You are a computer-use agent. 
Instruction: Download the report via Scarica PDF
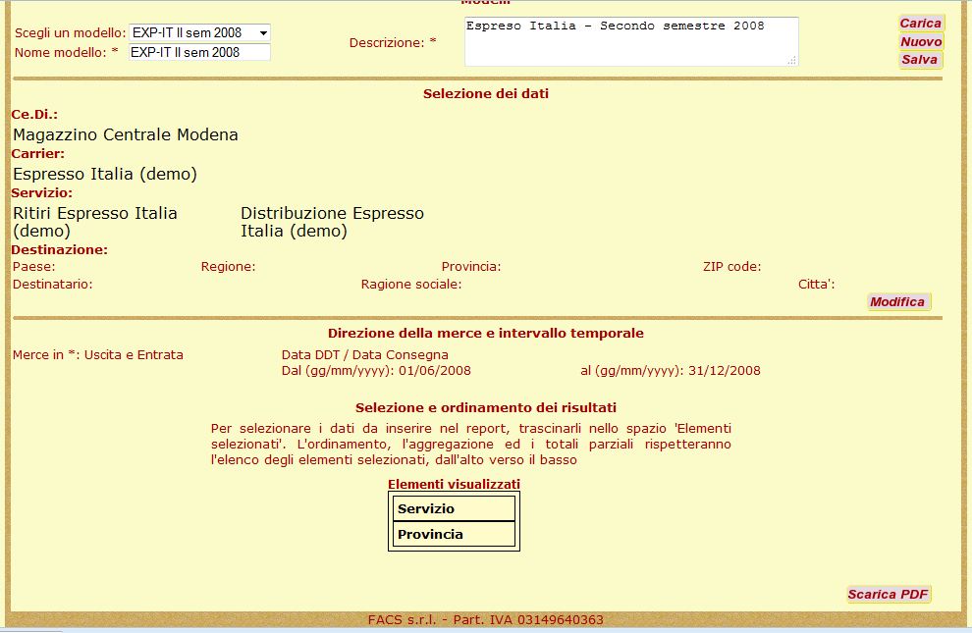888,595
